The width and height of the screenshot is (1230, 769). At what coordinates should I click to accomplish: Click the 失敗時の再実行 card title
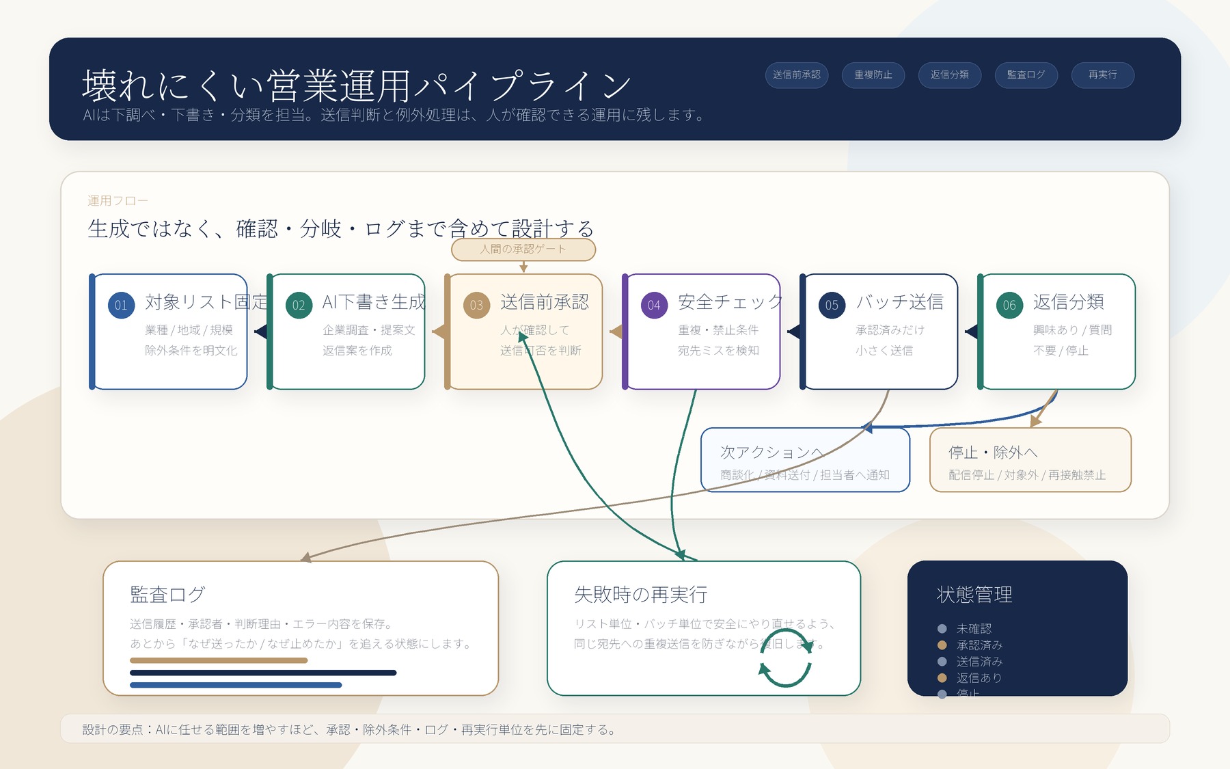click(641, 595)
